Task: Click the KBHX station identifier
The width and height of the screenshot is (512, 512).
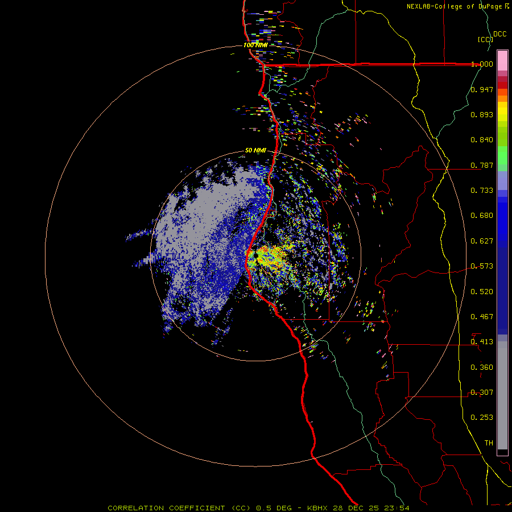Action: pos(317,508)
